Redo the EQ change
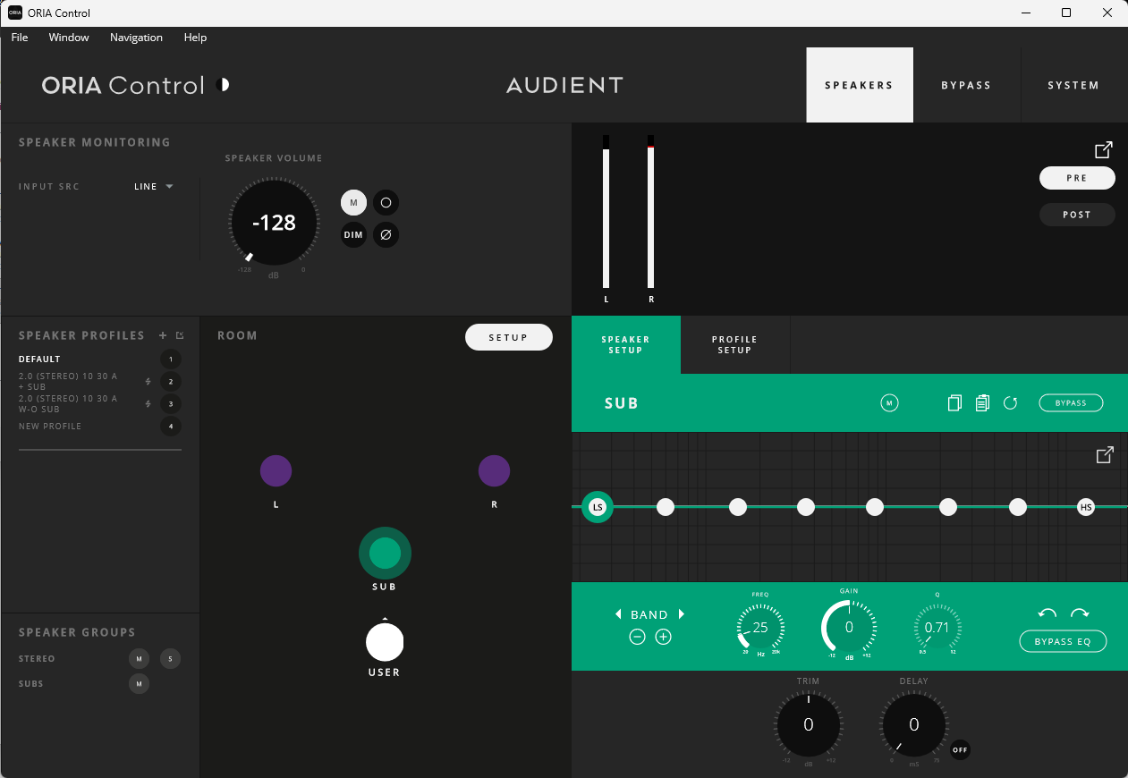 click(1080, 613)
